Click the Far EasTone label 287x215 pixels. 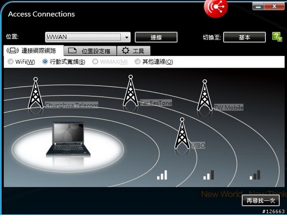pos(156,103)
